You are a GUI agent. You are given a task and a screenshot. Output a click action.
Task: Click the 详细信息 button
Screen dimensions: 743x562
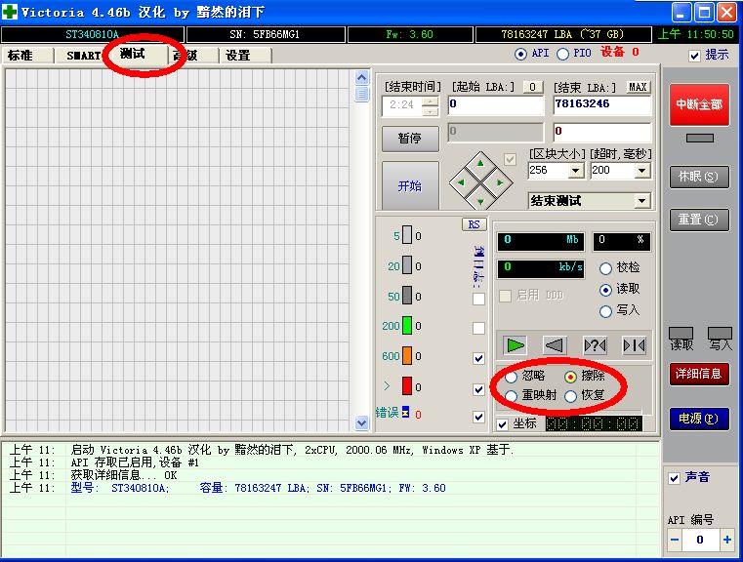click(x=699, y=374)
